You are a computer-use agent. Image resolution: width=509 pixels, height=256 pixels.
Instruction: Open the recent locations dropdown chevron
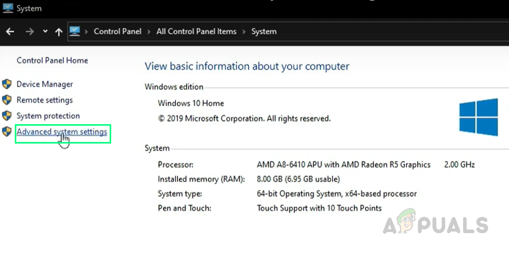tap(45, 32)
